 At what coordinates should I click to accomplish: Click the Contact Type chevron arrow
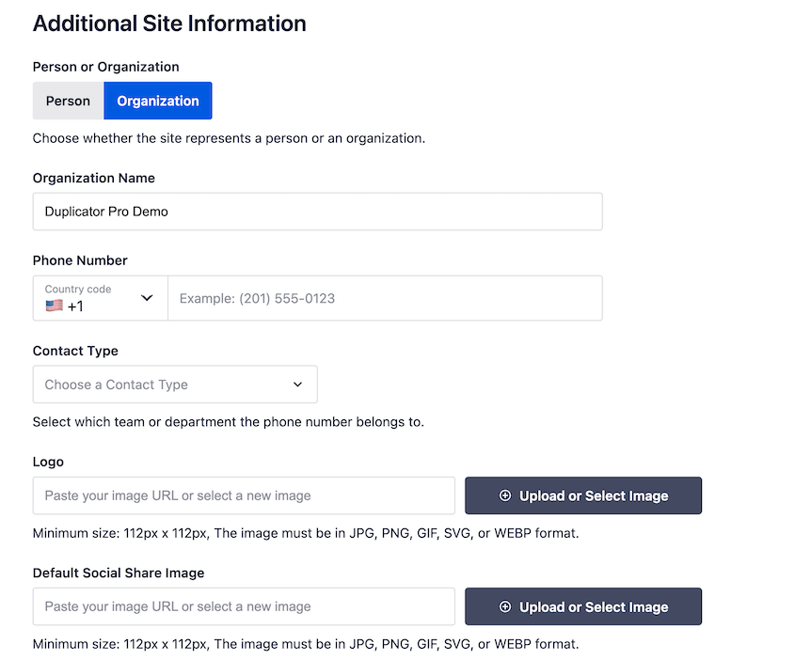click(x=298, y=385)
